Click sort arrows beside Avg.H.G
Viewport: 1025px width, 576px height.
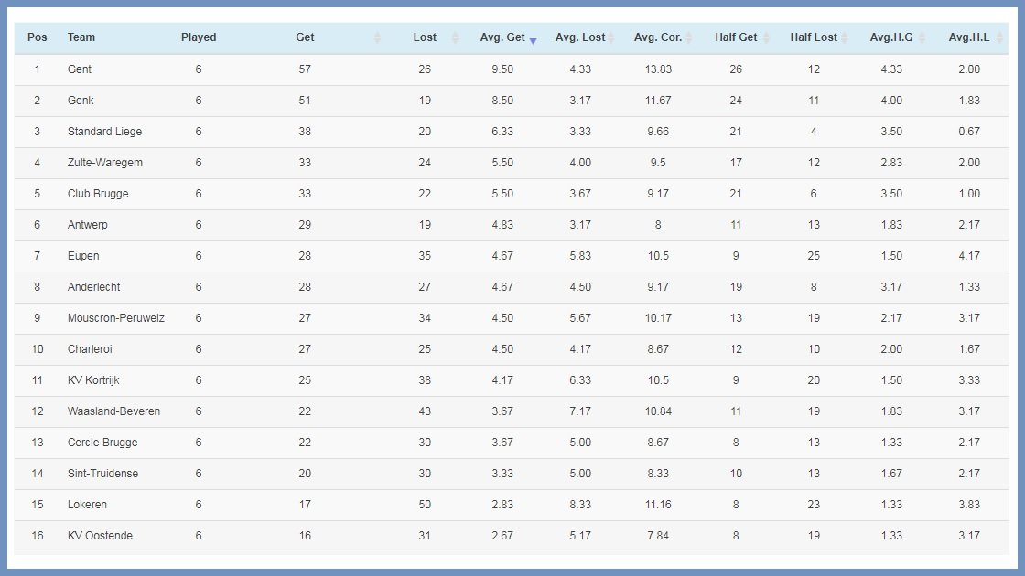(922, 37)
